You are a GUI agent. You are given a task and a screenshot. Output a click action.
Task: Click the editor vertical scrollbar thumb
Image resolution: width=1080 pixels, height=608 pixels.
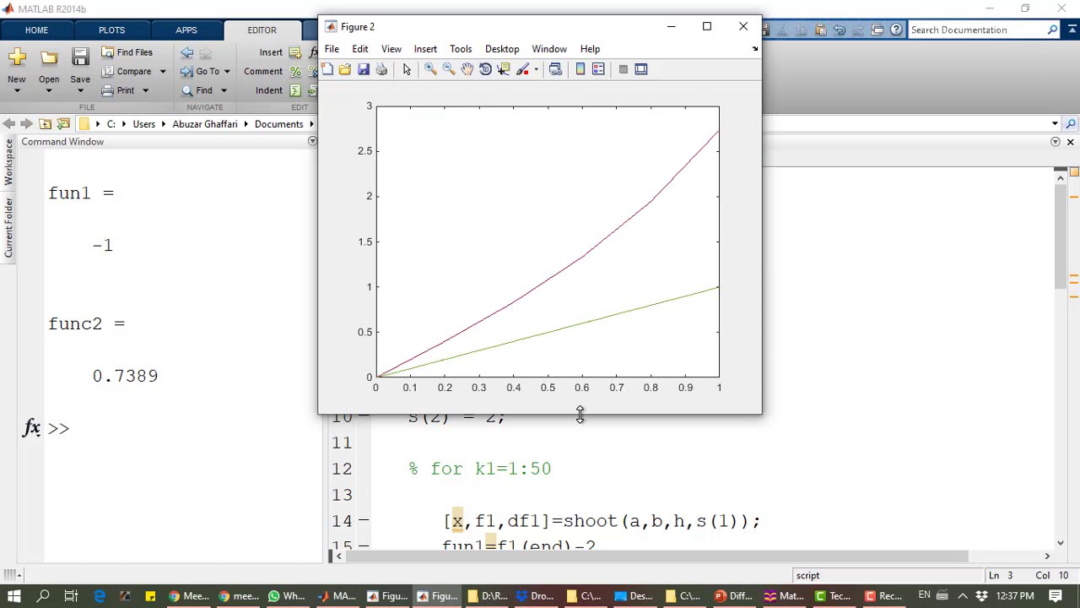coord(1061,236)
